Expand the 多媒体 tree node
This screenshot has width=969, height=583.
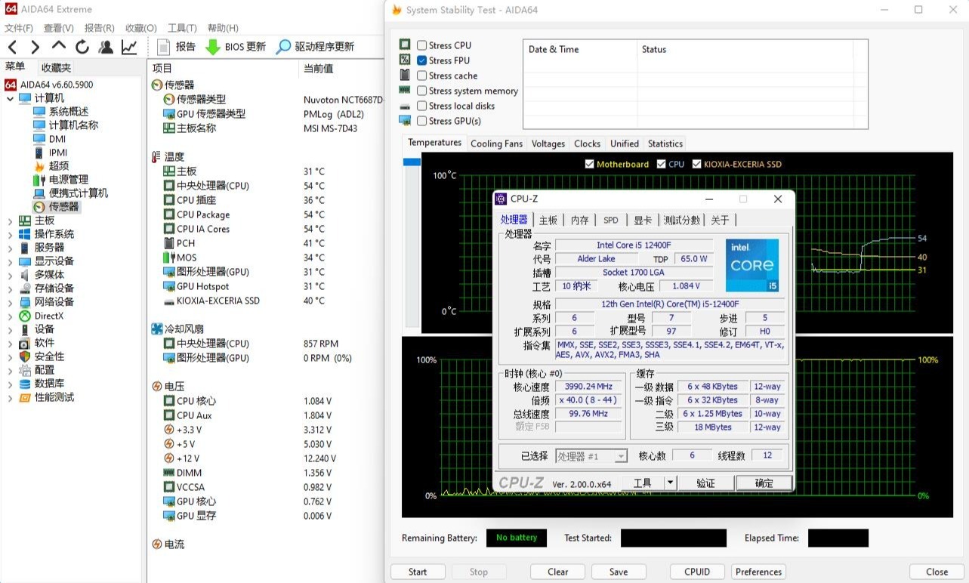pos(10,275)
